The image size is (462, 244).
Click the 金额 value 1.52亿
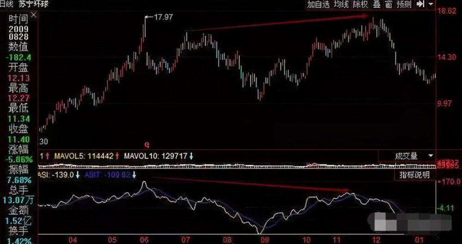pos(18,221)
